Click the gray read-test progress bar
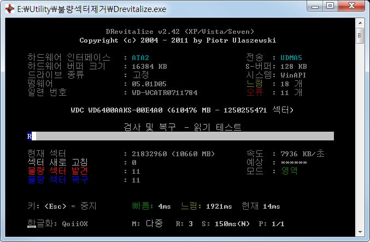 [180, 136]
